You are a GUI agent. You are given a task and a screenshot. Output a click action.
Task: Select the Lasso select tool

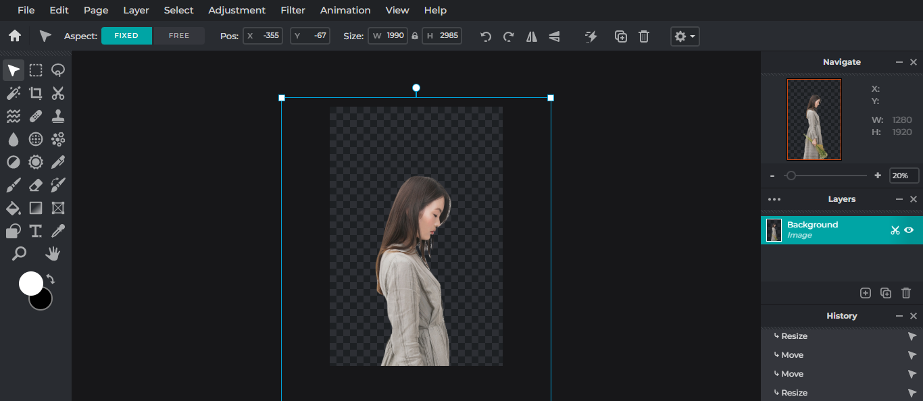pos(58,71)
